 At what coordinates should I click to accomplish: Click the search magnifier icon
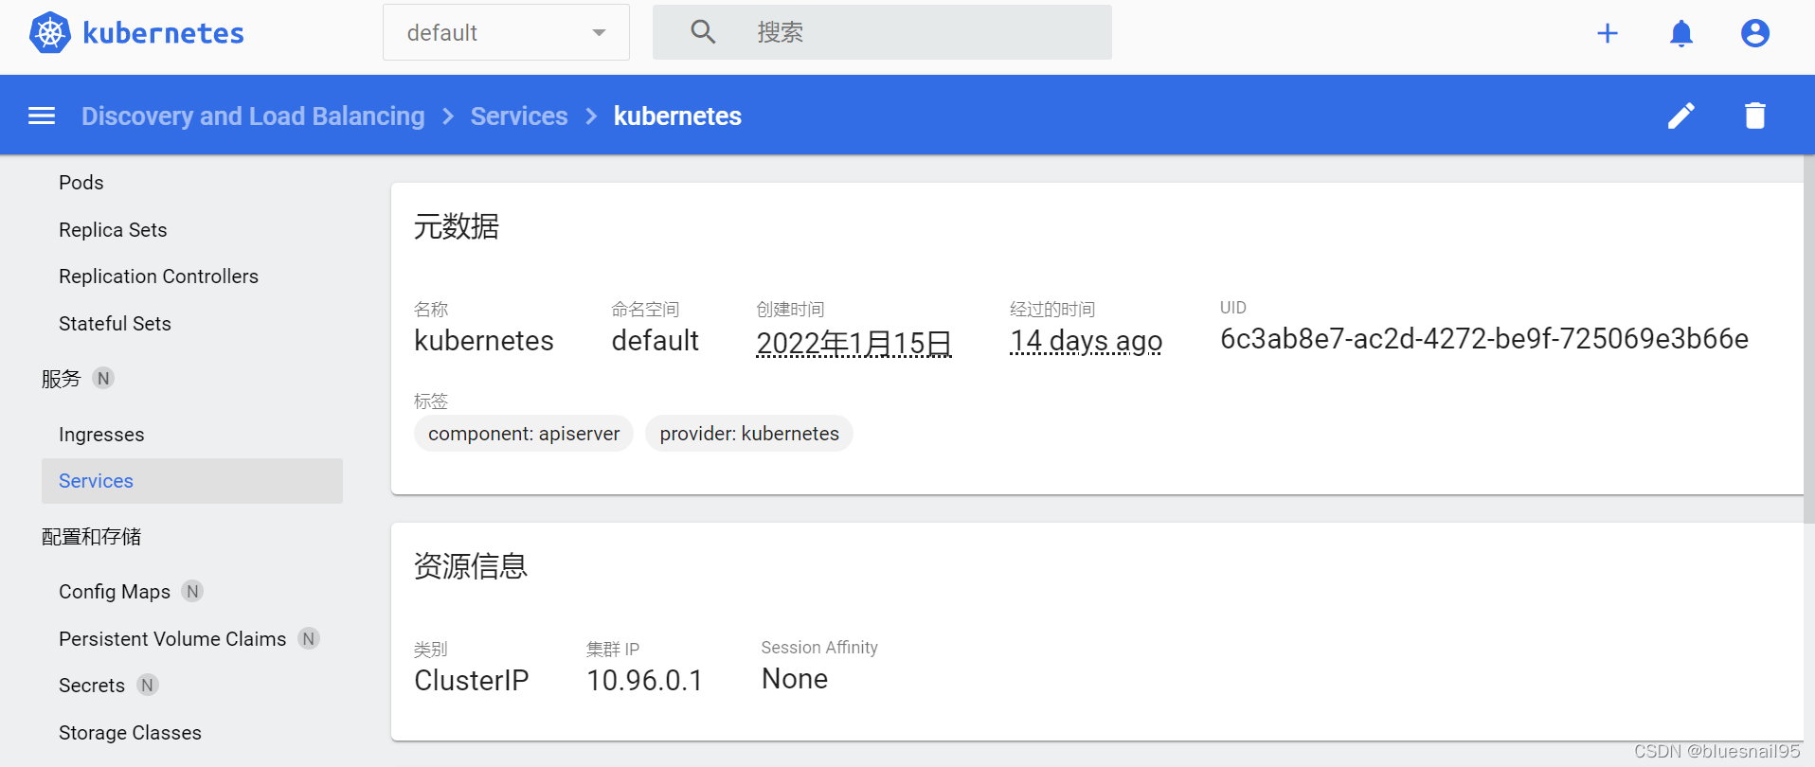(x=703, y=32)
